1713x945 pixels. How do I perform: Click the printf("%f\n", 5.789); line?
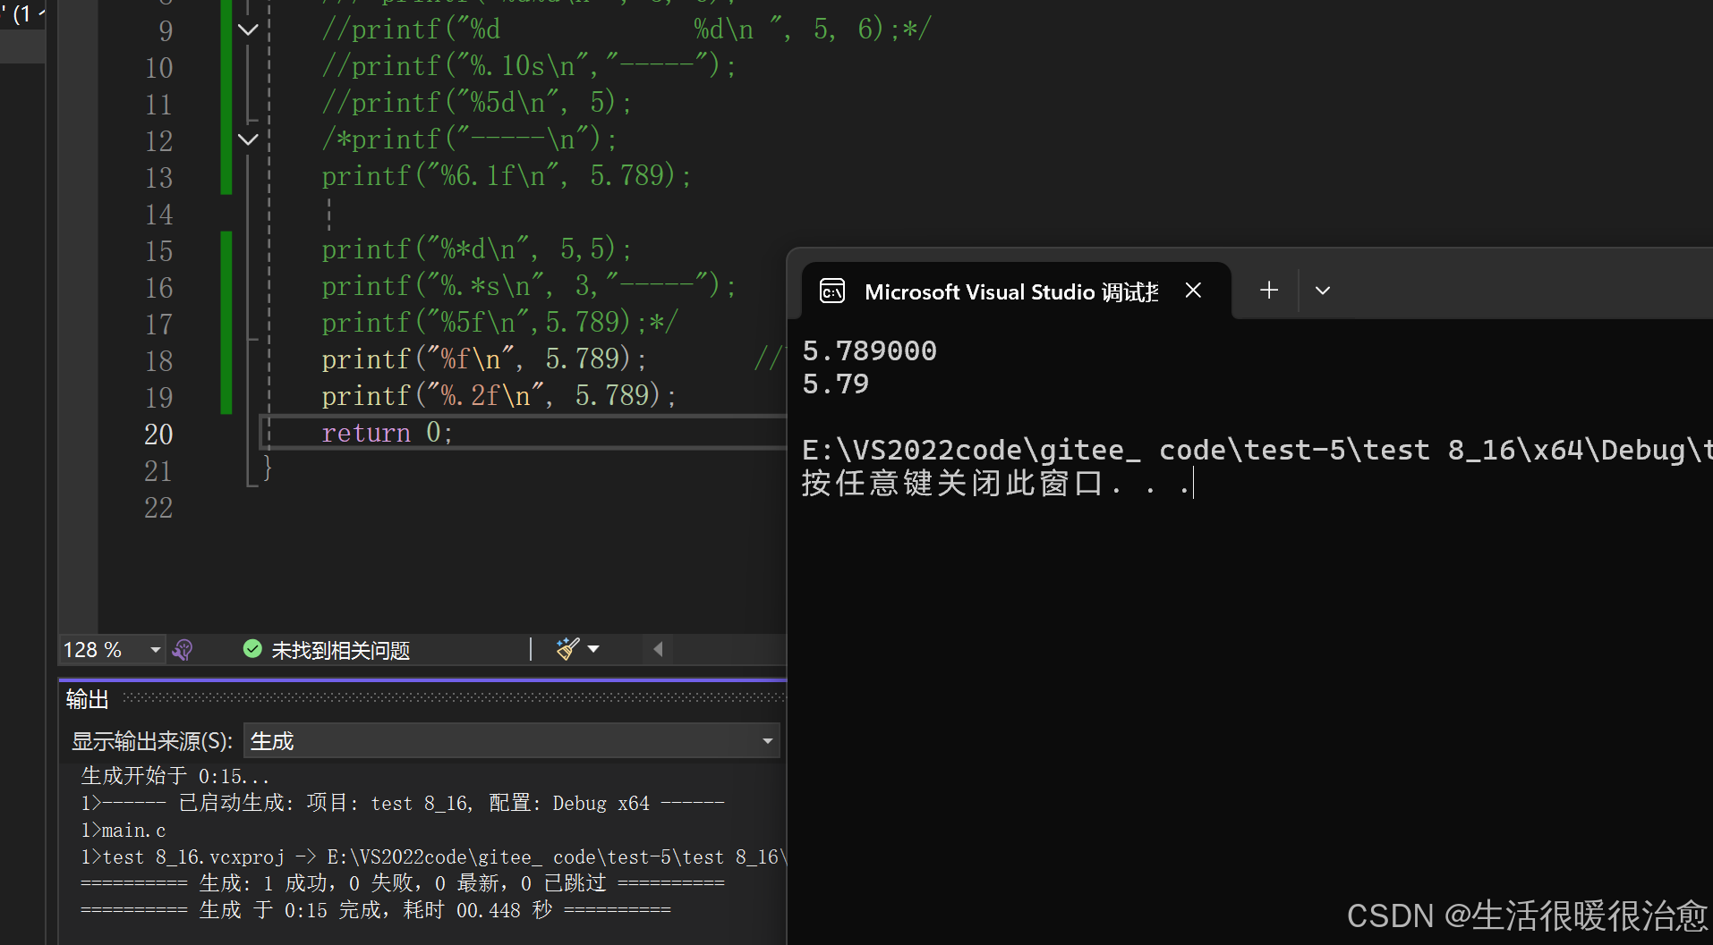click(483, 359)
